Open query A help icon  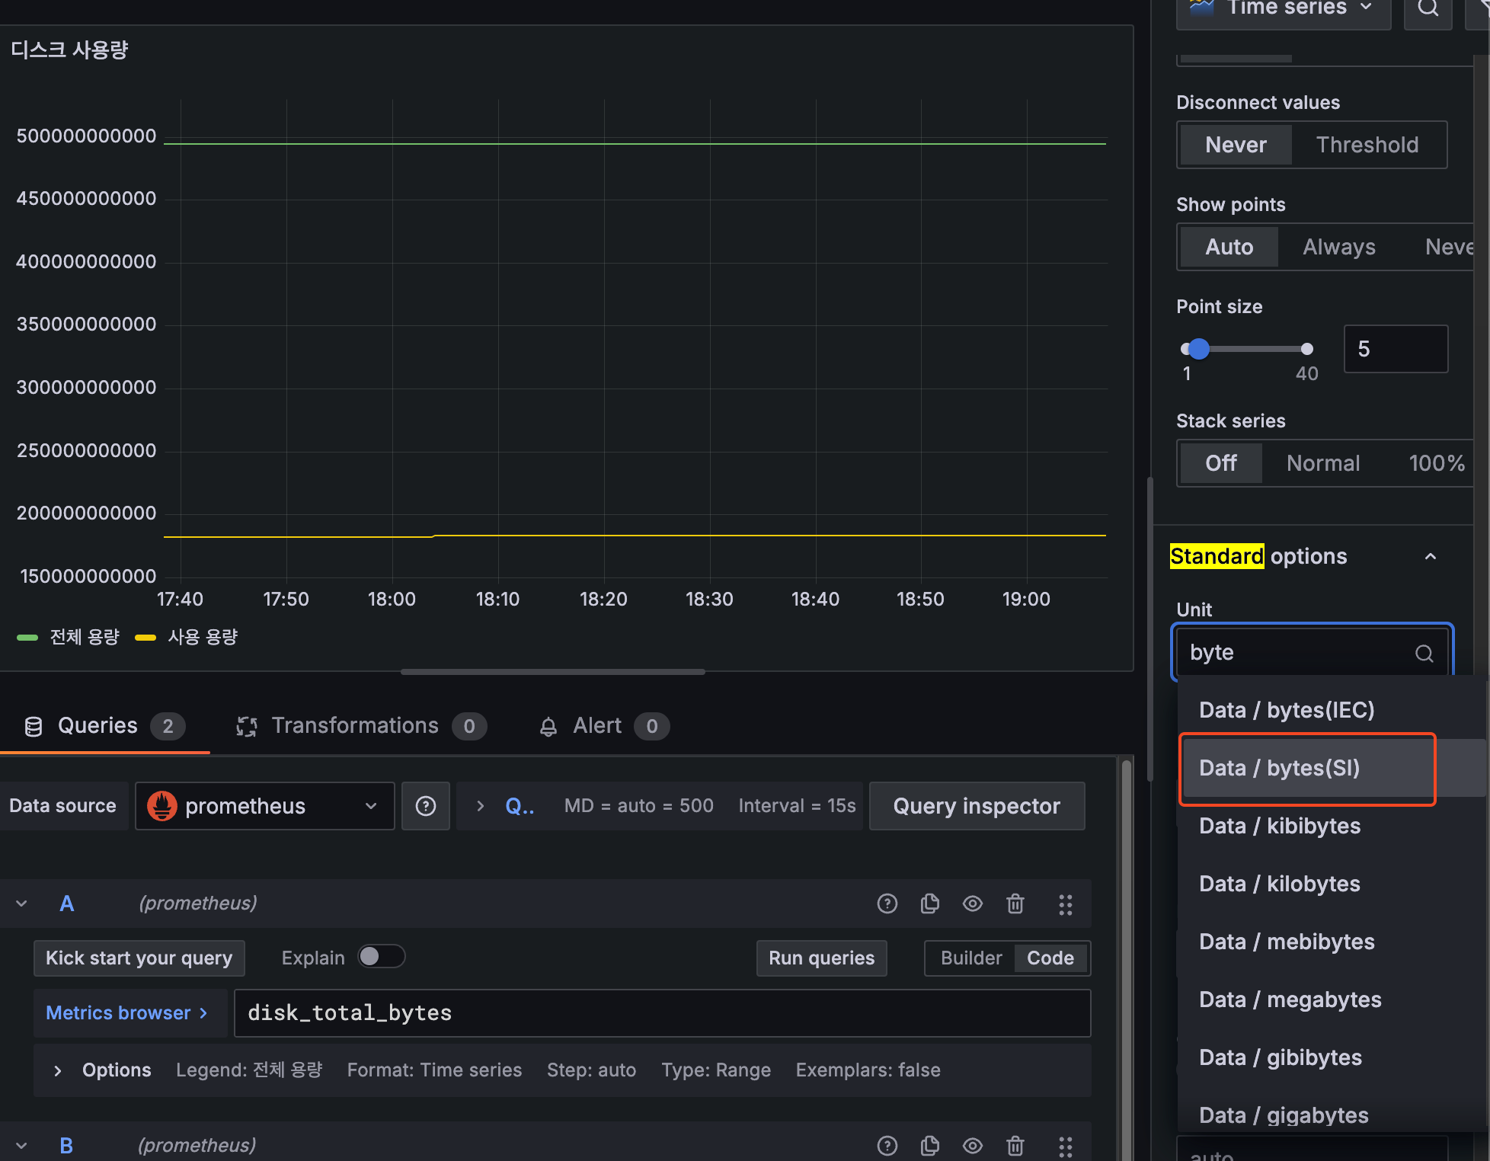tap(887, 904)
